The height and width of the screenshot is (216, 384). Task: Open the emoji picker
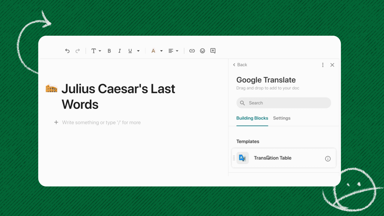(x=202, y=51)
